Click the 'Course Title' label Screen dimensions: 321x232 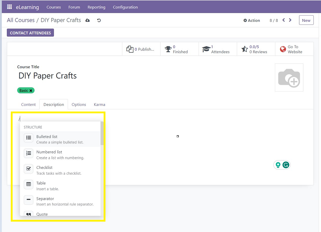(x=28, y=67)
